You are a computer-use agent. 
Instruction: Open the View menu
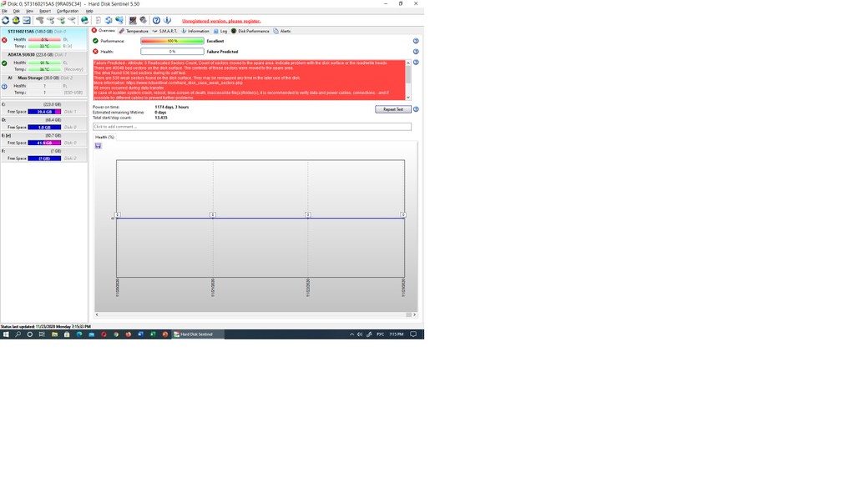point(29,11)
